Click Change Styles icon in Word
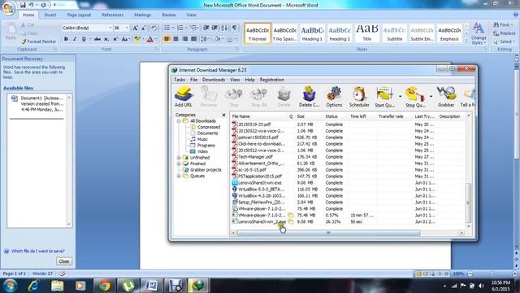Screen dimensions: 520x293 (479, 33)
